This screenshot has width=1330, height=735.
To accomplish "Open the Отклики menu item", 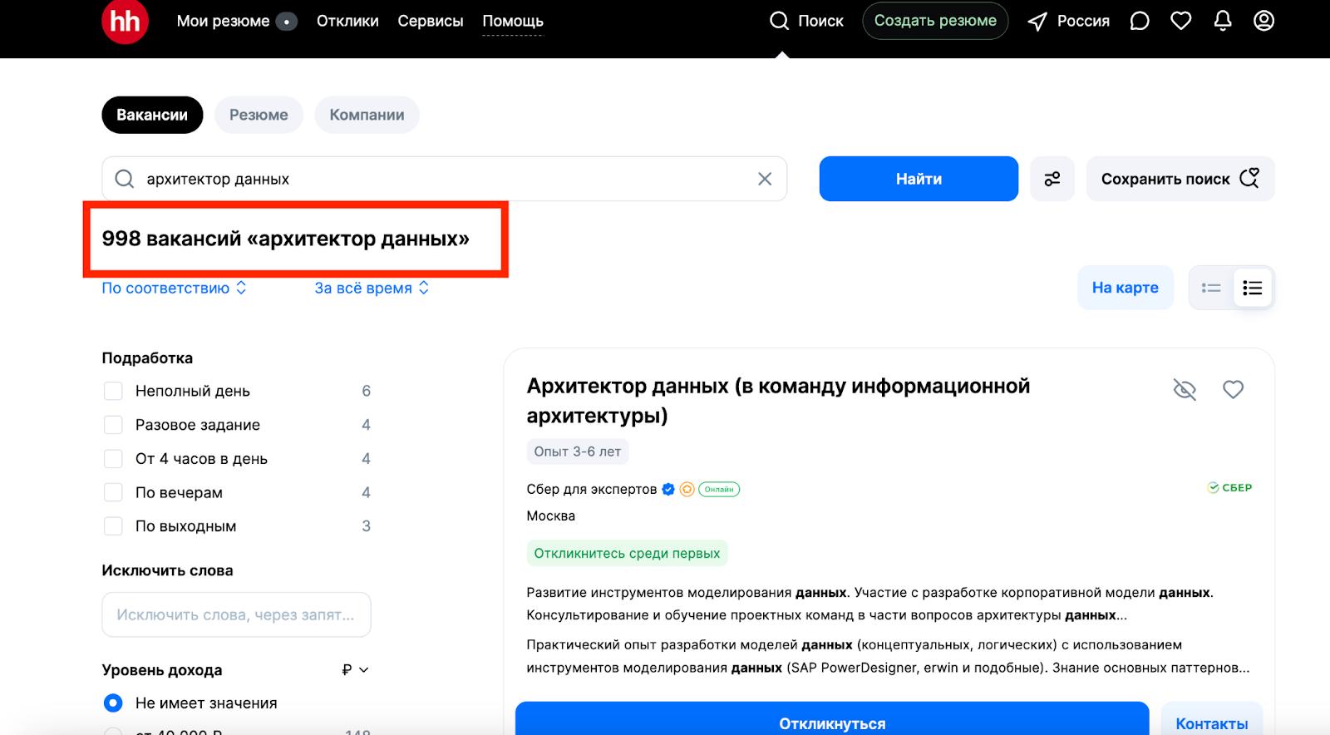I will pyautogui.click(x=347, y=21).
